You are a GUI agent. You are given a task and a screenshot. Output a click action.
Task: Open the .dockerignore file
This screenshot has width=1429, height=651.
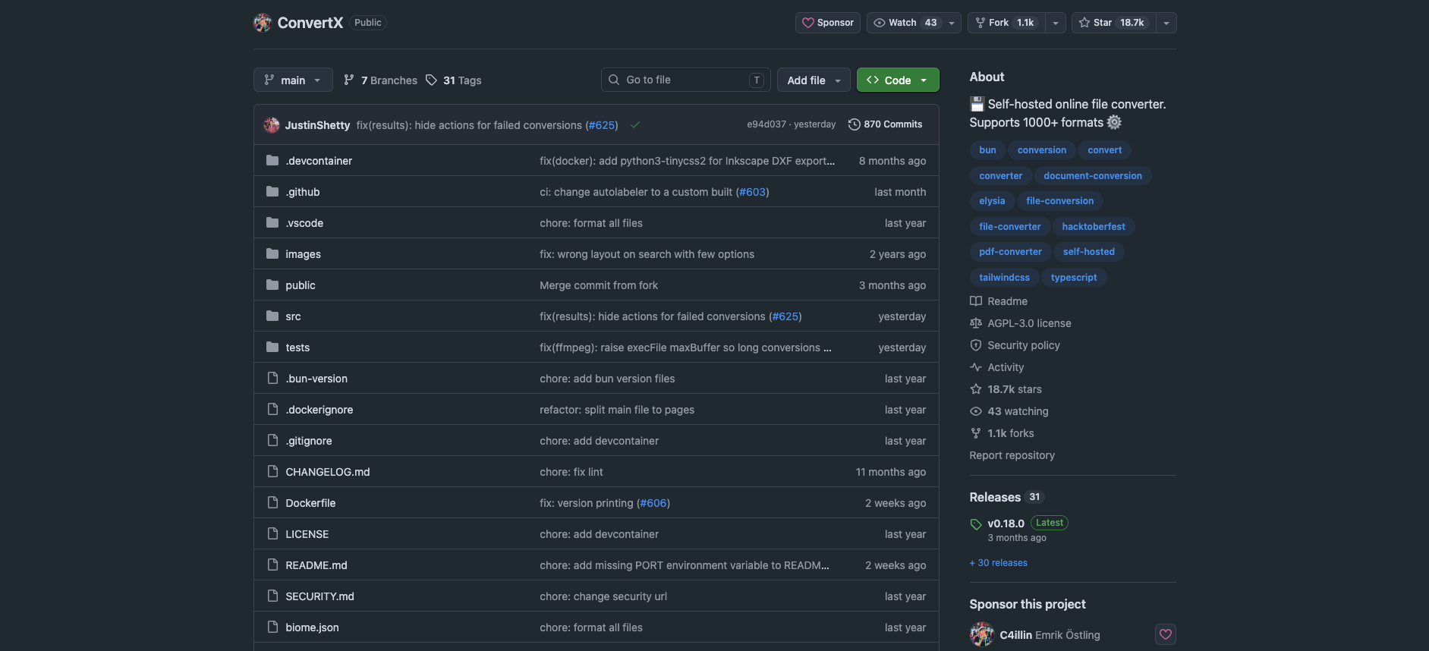click(x=319, y=410)
